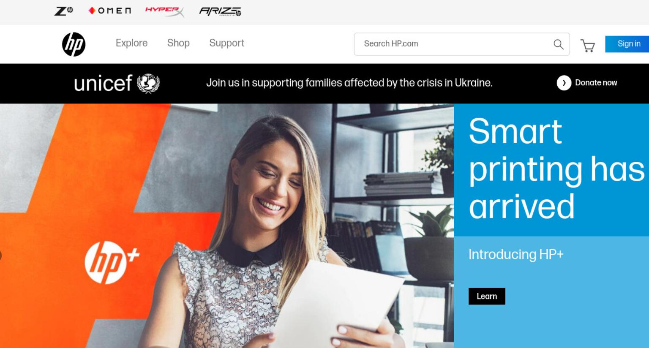Go to the HP home logo

[74, 44]
